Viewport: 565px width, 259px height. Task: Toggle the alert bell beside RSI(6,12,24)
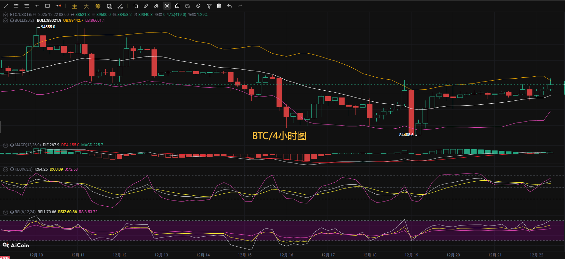pos(12,212)
